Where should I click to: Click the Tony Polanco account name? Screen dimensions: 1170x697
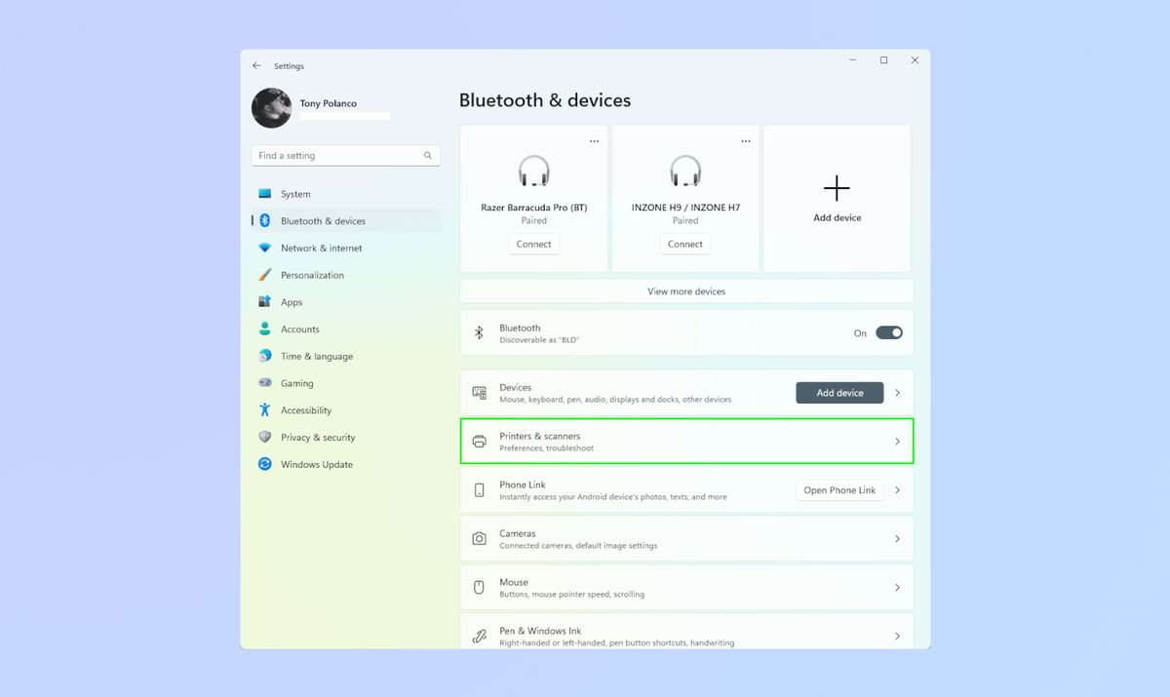328,103
